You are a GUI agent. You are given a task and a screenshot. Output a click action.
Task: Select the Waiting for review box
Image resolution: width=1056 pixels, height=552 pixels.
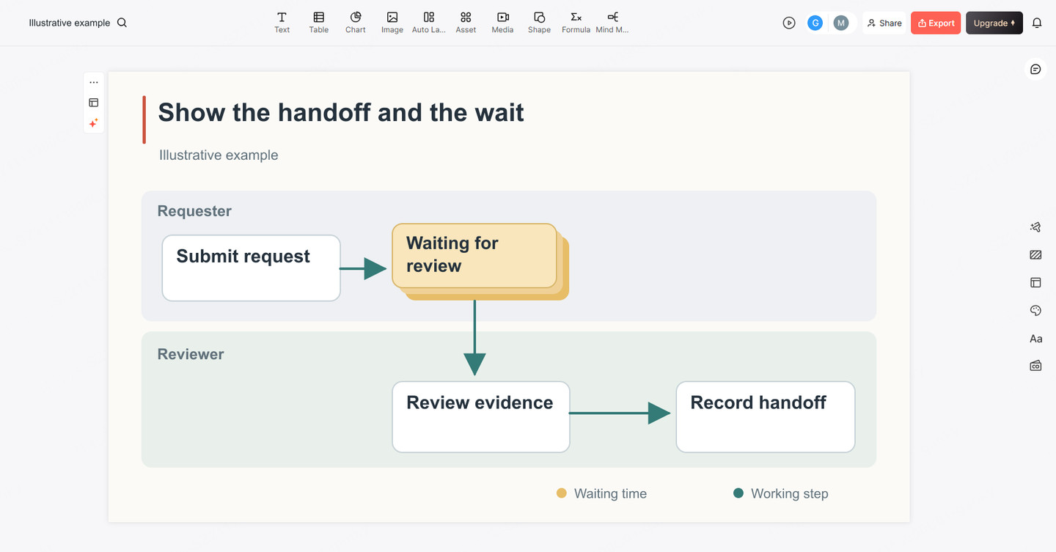[x=474, y=255]
